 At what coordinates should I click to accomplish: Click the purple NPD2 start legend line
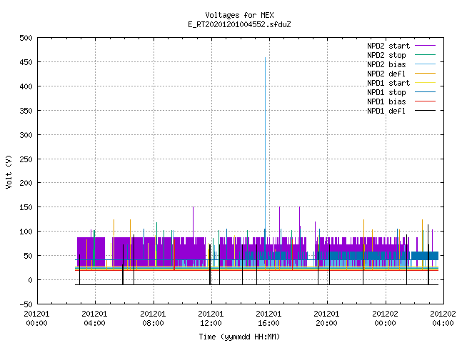tap(425, 46)
